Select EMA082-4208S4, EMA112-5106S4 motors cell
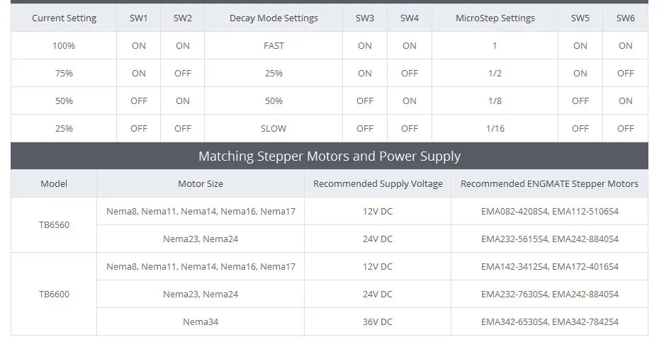The height and width of the screenshot is (354, 659). 550,211
